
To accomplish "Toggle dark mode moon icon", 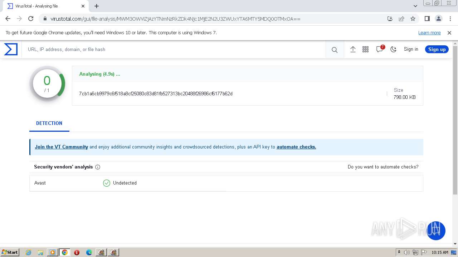I will (x=393, y=50).
